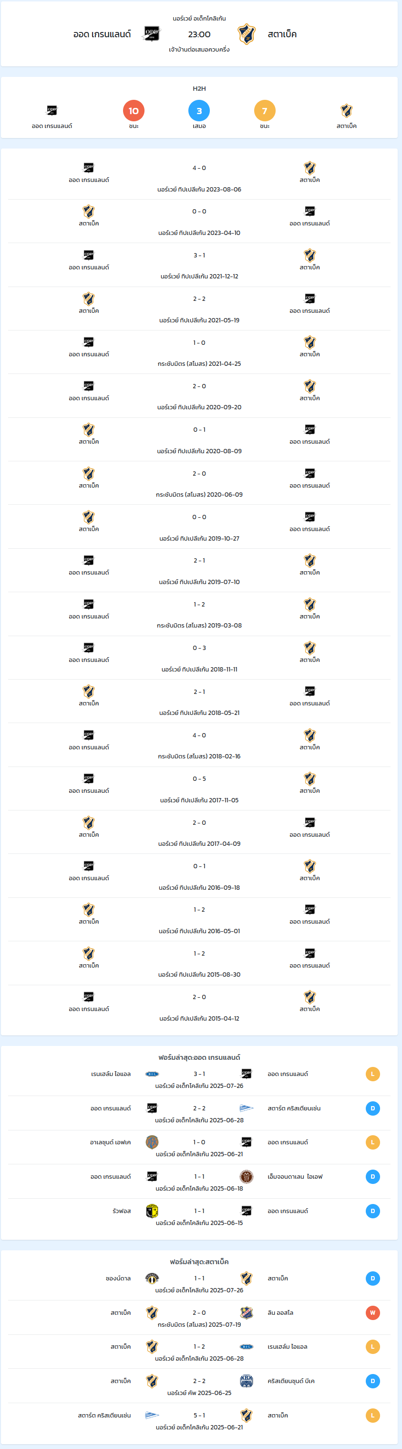Click the blue 3 draws circle
Image resolution: width=402 pixels, height=1449 pixels.
coord(199,111)
